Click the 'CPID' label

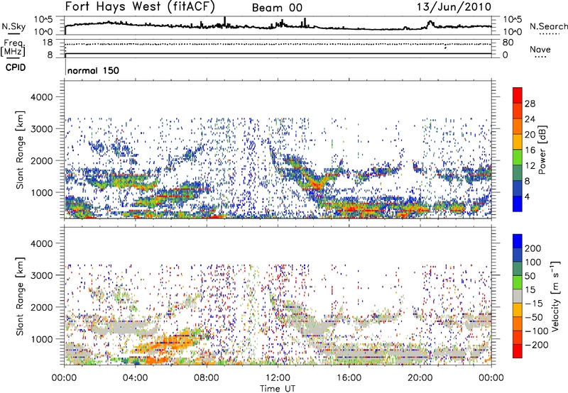pos(16,67)
